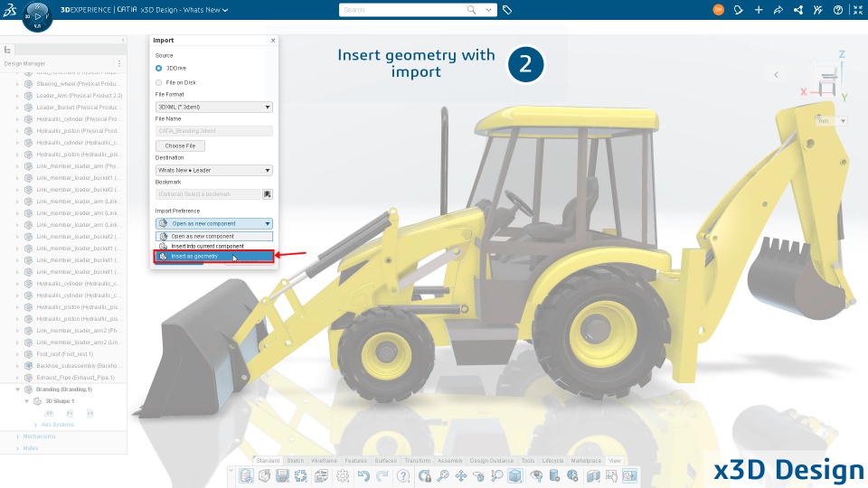Viewport: 868px width, 488px height.
Task: Click the File Name text field
Action: pyautogui.click(x=213, y=131)
